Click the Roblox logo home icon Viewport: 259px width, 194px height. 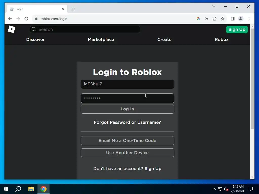(x=12, y=29)
